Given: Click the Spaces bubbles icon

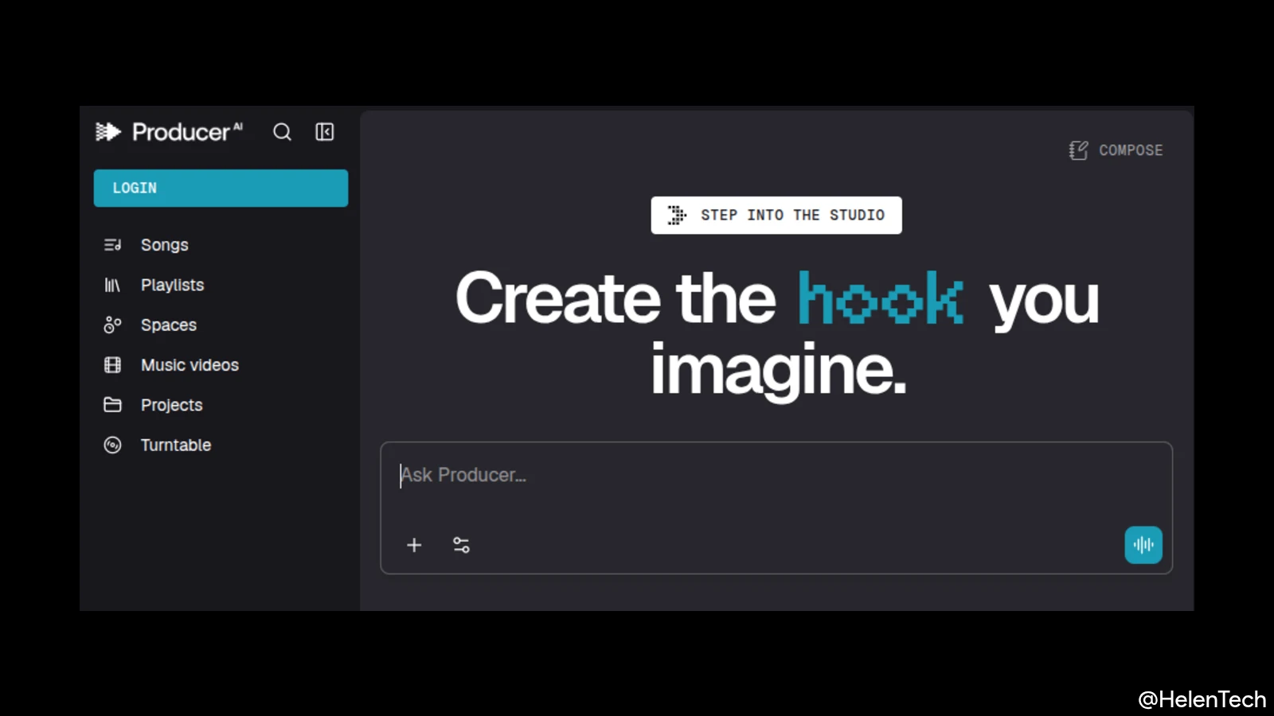Looking at the screenshot, I should click(112, 325).
